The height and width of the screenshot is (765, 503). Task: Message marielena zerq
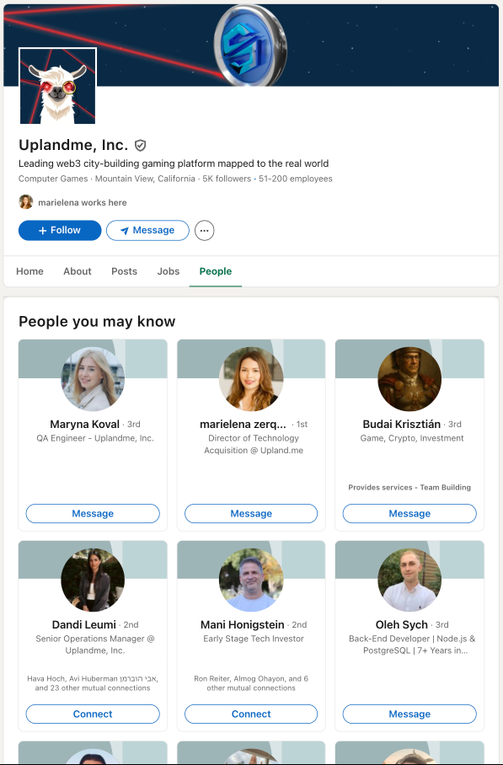point(251,513)
